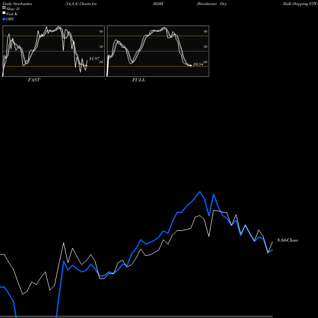Click the OBV legend label text
Viewport: 318px width, 318px height.
pyautogui.click(x=10, y=19)
